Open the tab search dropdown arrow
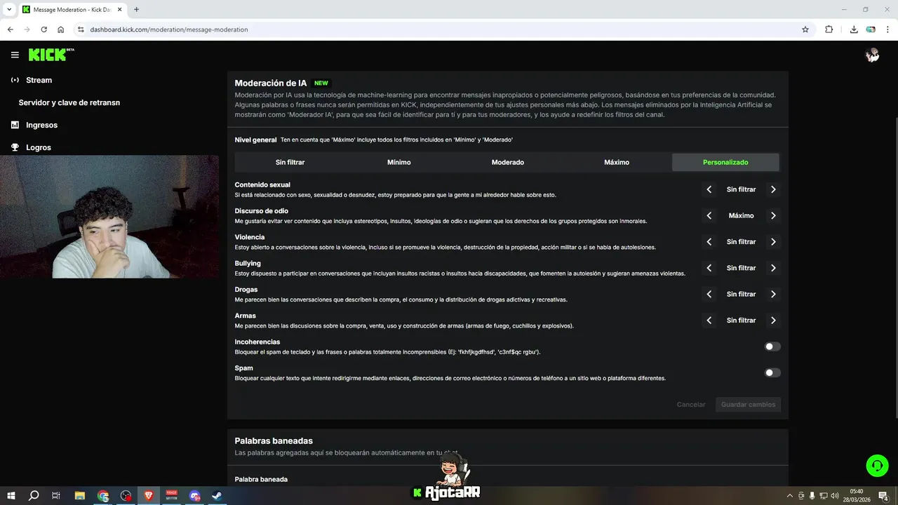The height and width of the screenshot is (505, 898). (x=9, y=10)
